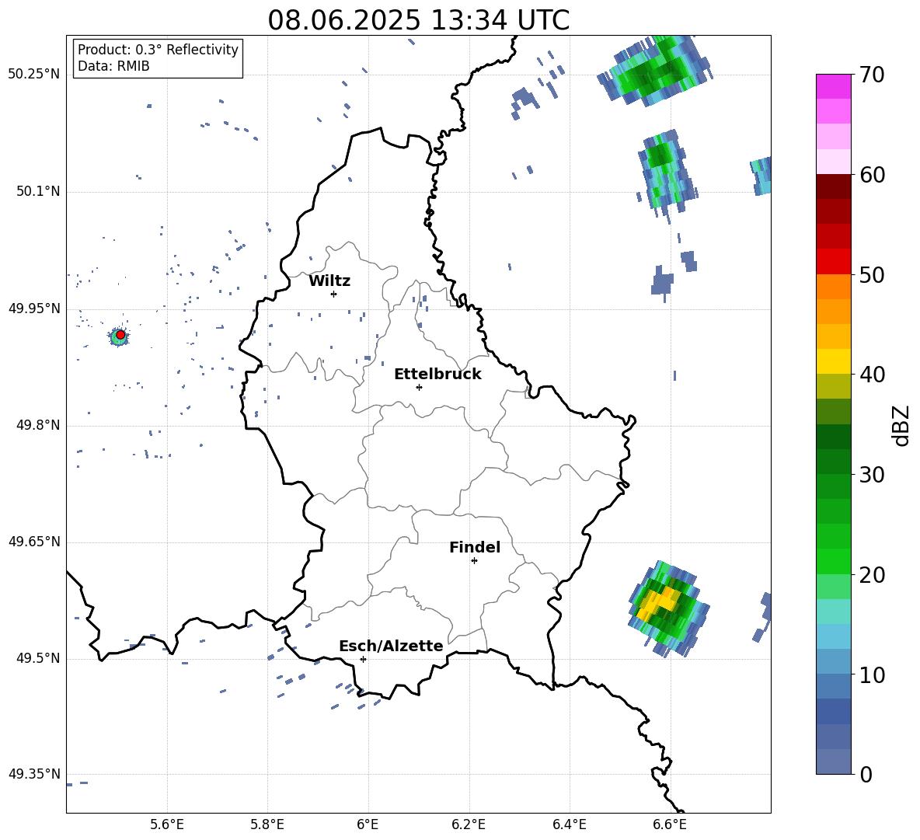Click the 6.2°E longitude tick label
This screenshot has width=920, height=840.
point(469,824)
